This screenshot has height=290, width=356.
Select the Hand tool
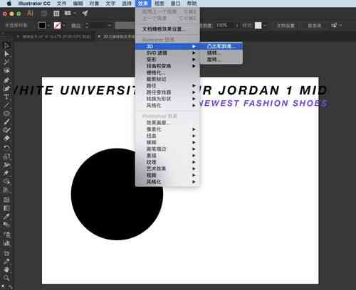coord(6,269)
